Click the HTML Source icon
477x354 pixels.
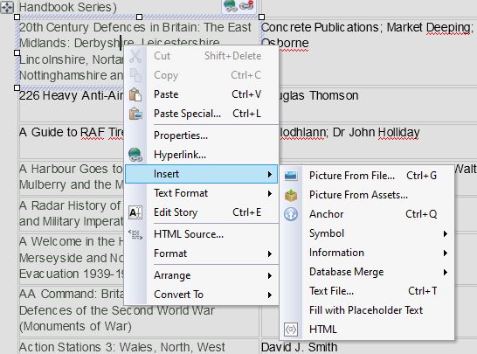pos(135,234)
